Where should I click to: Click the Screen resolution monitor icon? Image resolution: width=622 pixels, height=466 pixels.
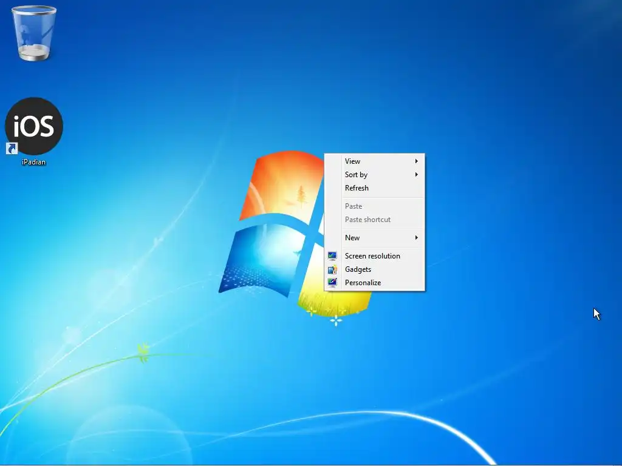point(332,256)
